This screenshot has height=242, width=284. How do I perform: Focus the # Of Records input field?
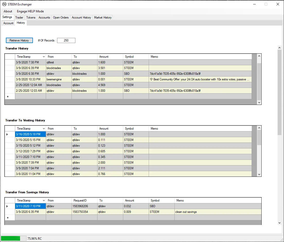point(66,40)
